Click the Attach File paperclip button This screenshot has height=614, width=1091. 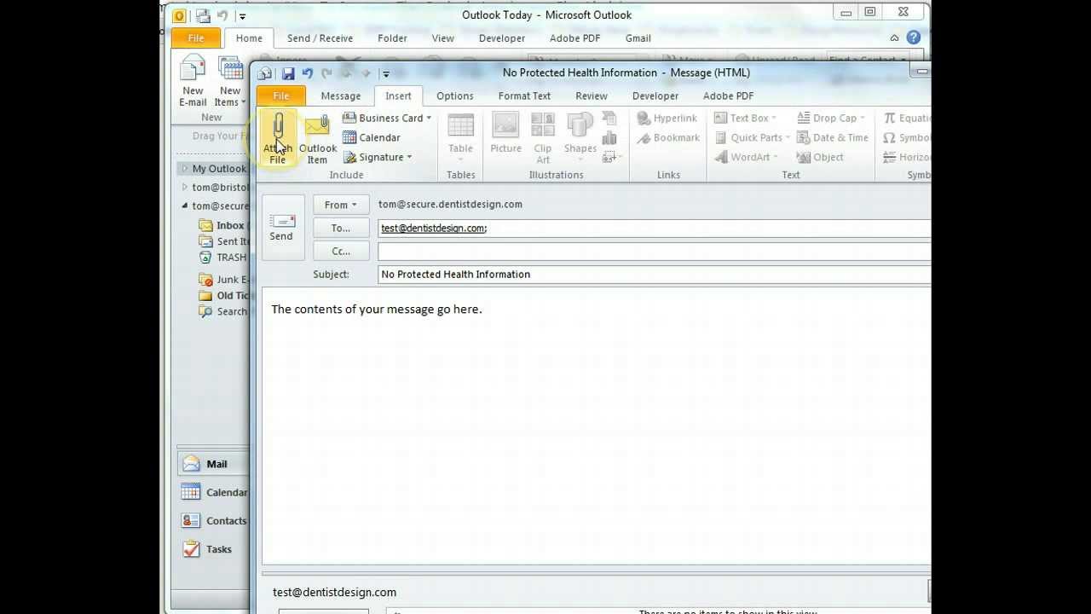(x=278, y=139)
